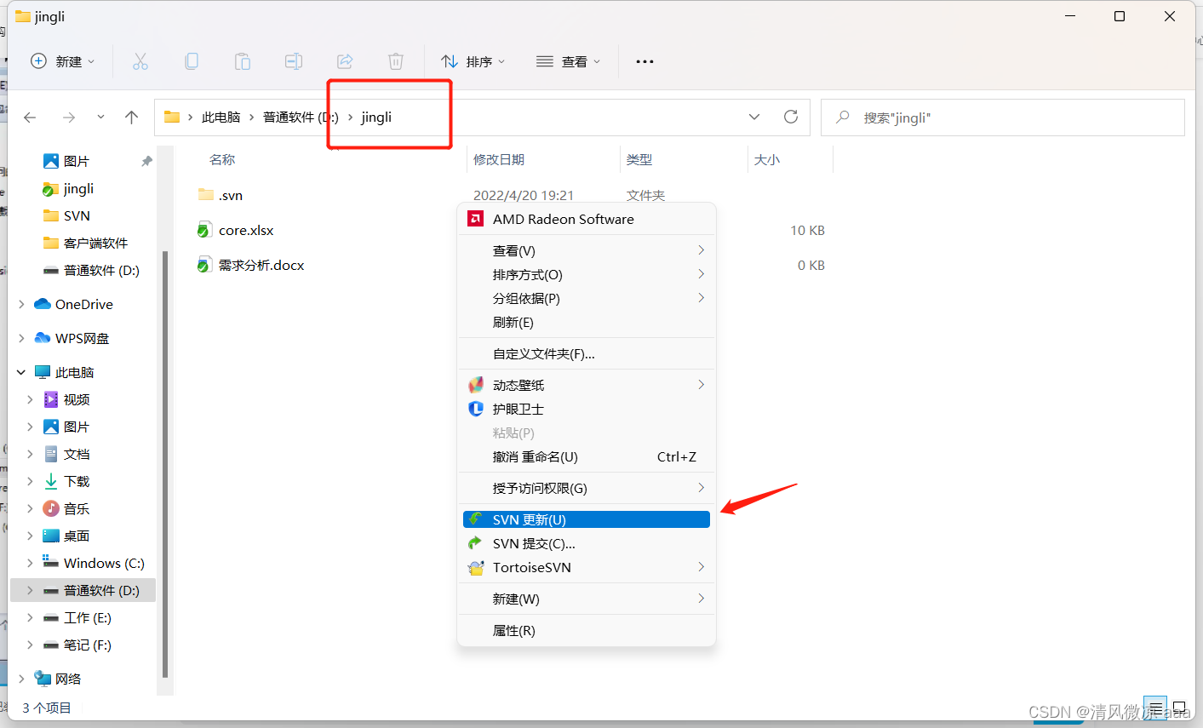This screenshot has height=728, width=1203.
Task: Select the .svn folder
Action: (221, 195)
